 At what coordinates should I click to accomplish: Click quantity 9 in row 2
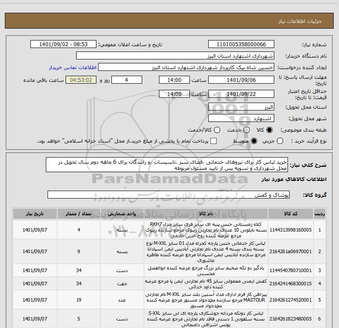click(79, 251)
